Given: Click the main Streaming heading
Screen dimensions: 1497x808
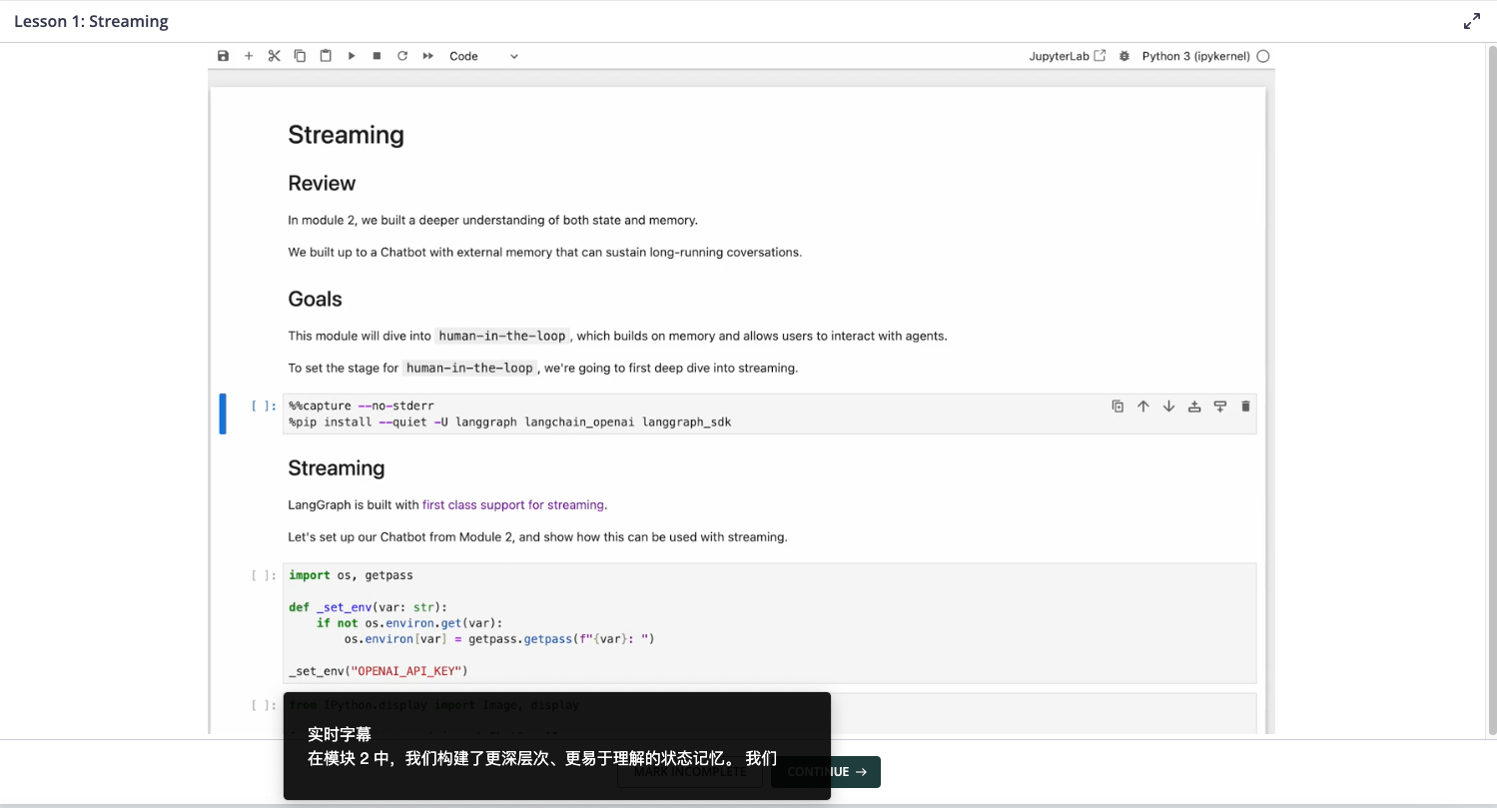Looking at the screenshot, I should coord(346,135).
